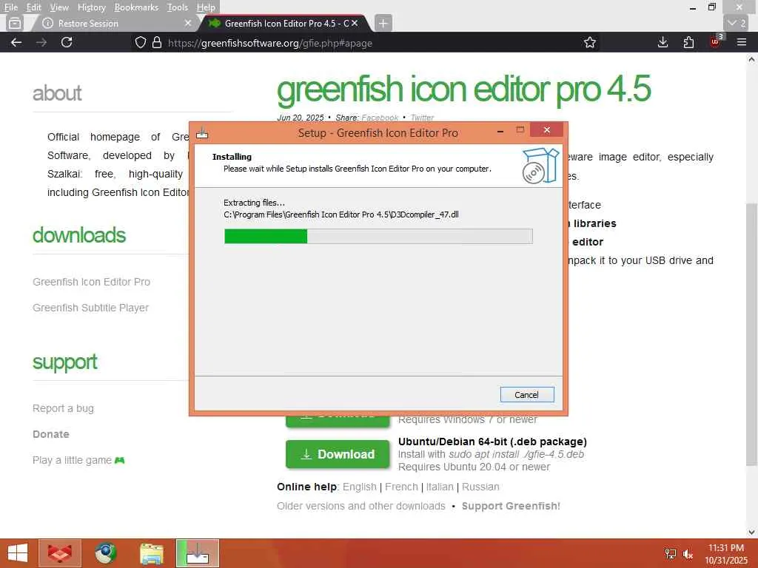Open the Greenfish Subtitle Player link
Screen dimensions: 758x568
(x=90, y=308)
